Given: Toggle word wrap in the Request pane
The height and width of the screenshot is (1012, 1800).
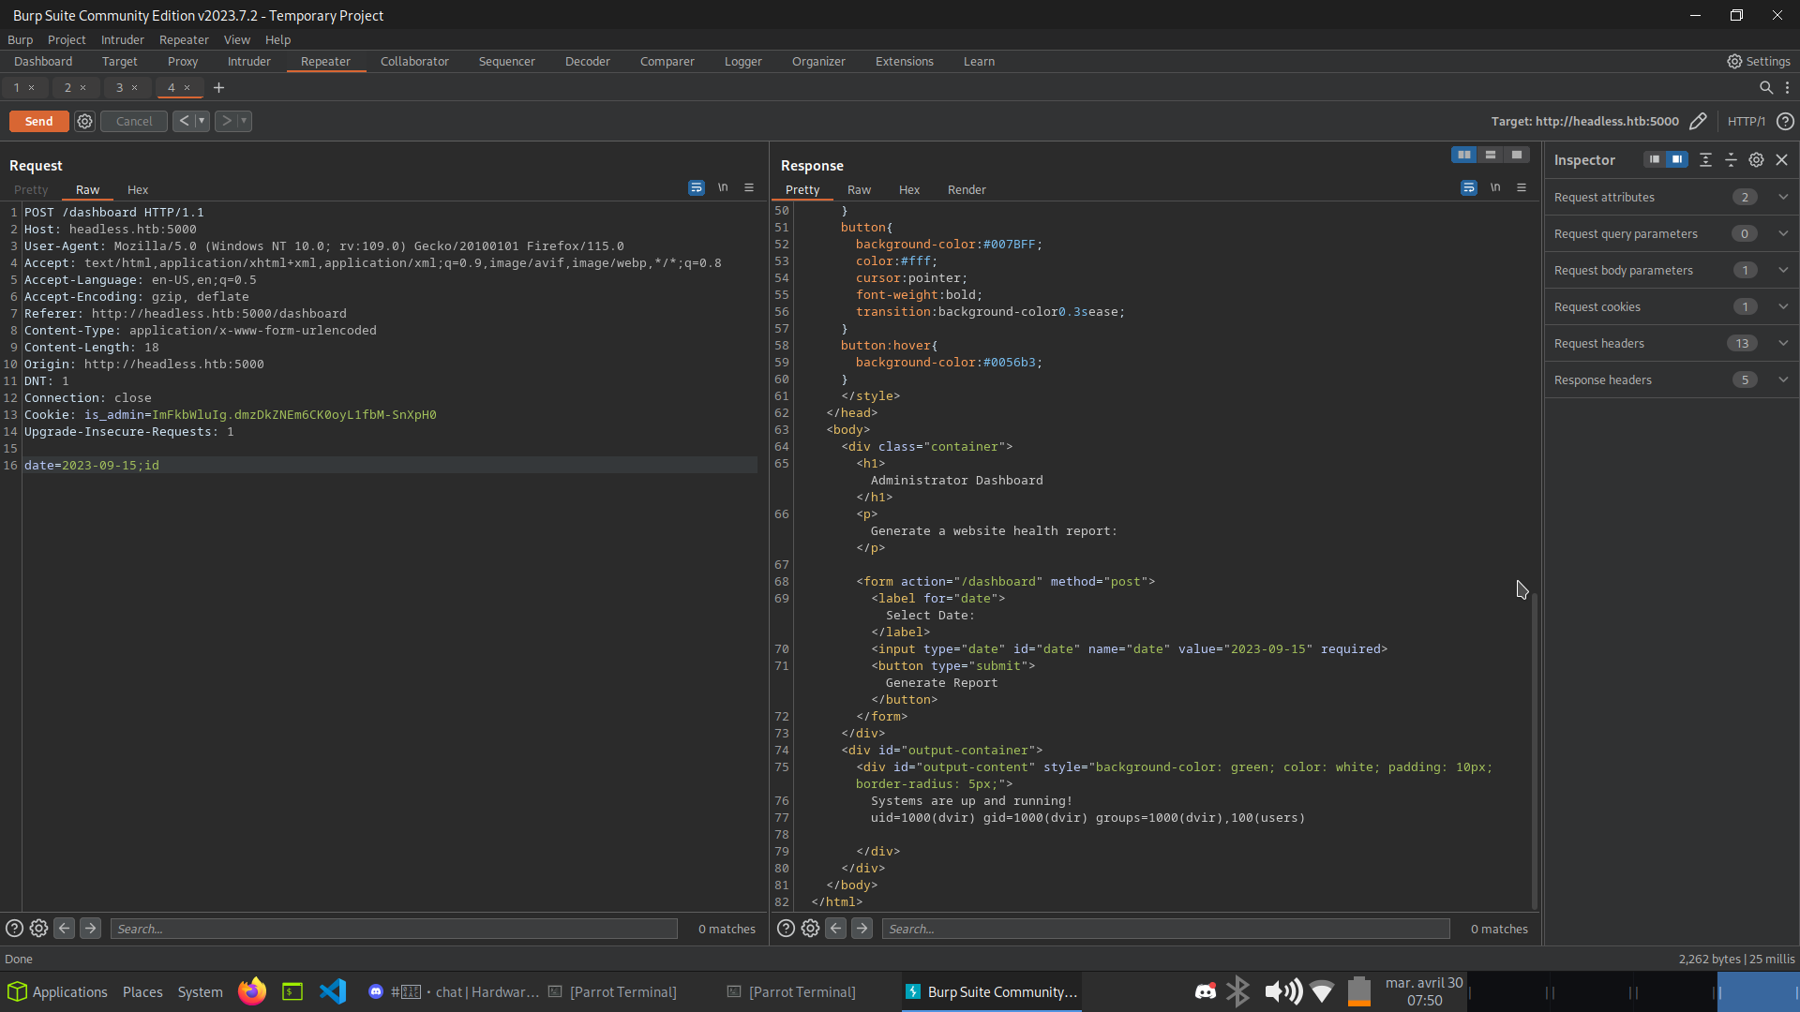Looking at the screenshot, I should (x=696, y=188).
